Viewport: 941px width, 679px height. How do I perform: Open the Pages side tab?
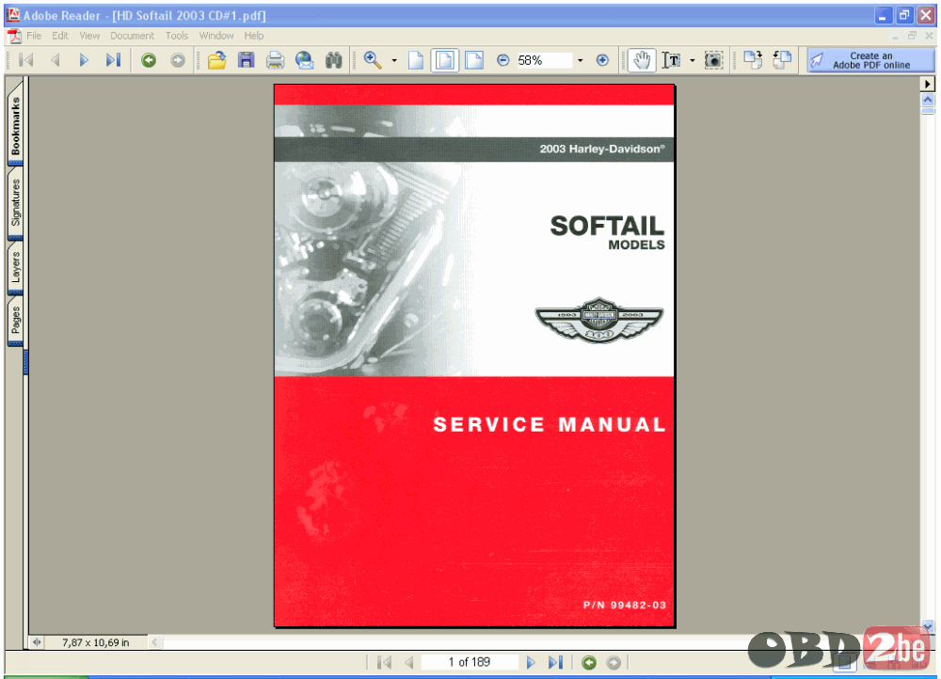pos(16,321)
